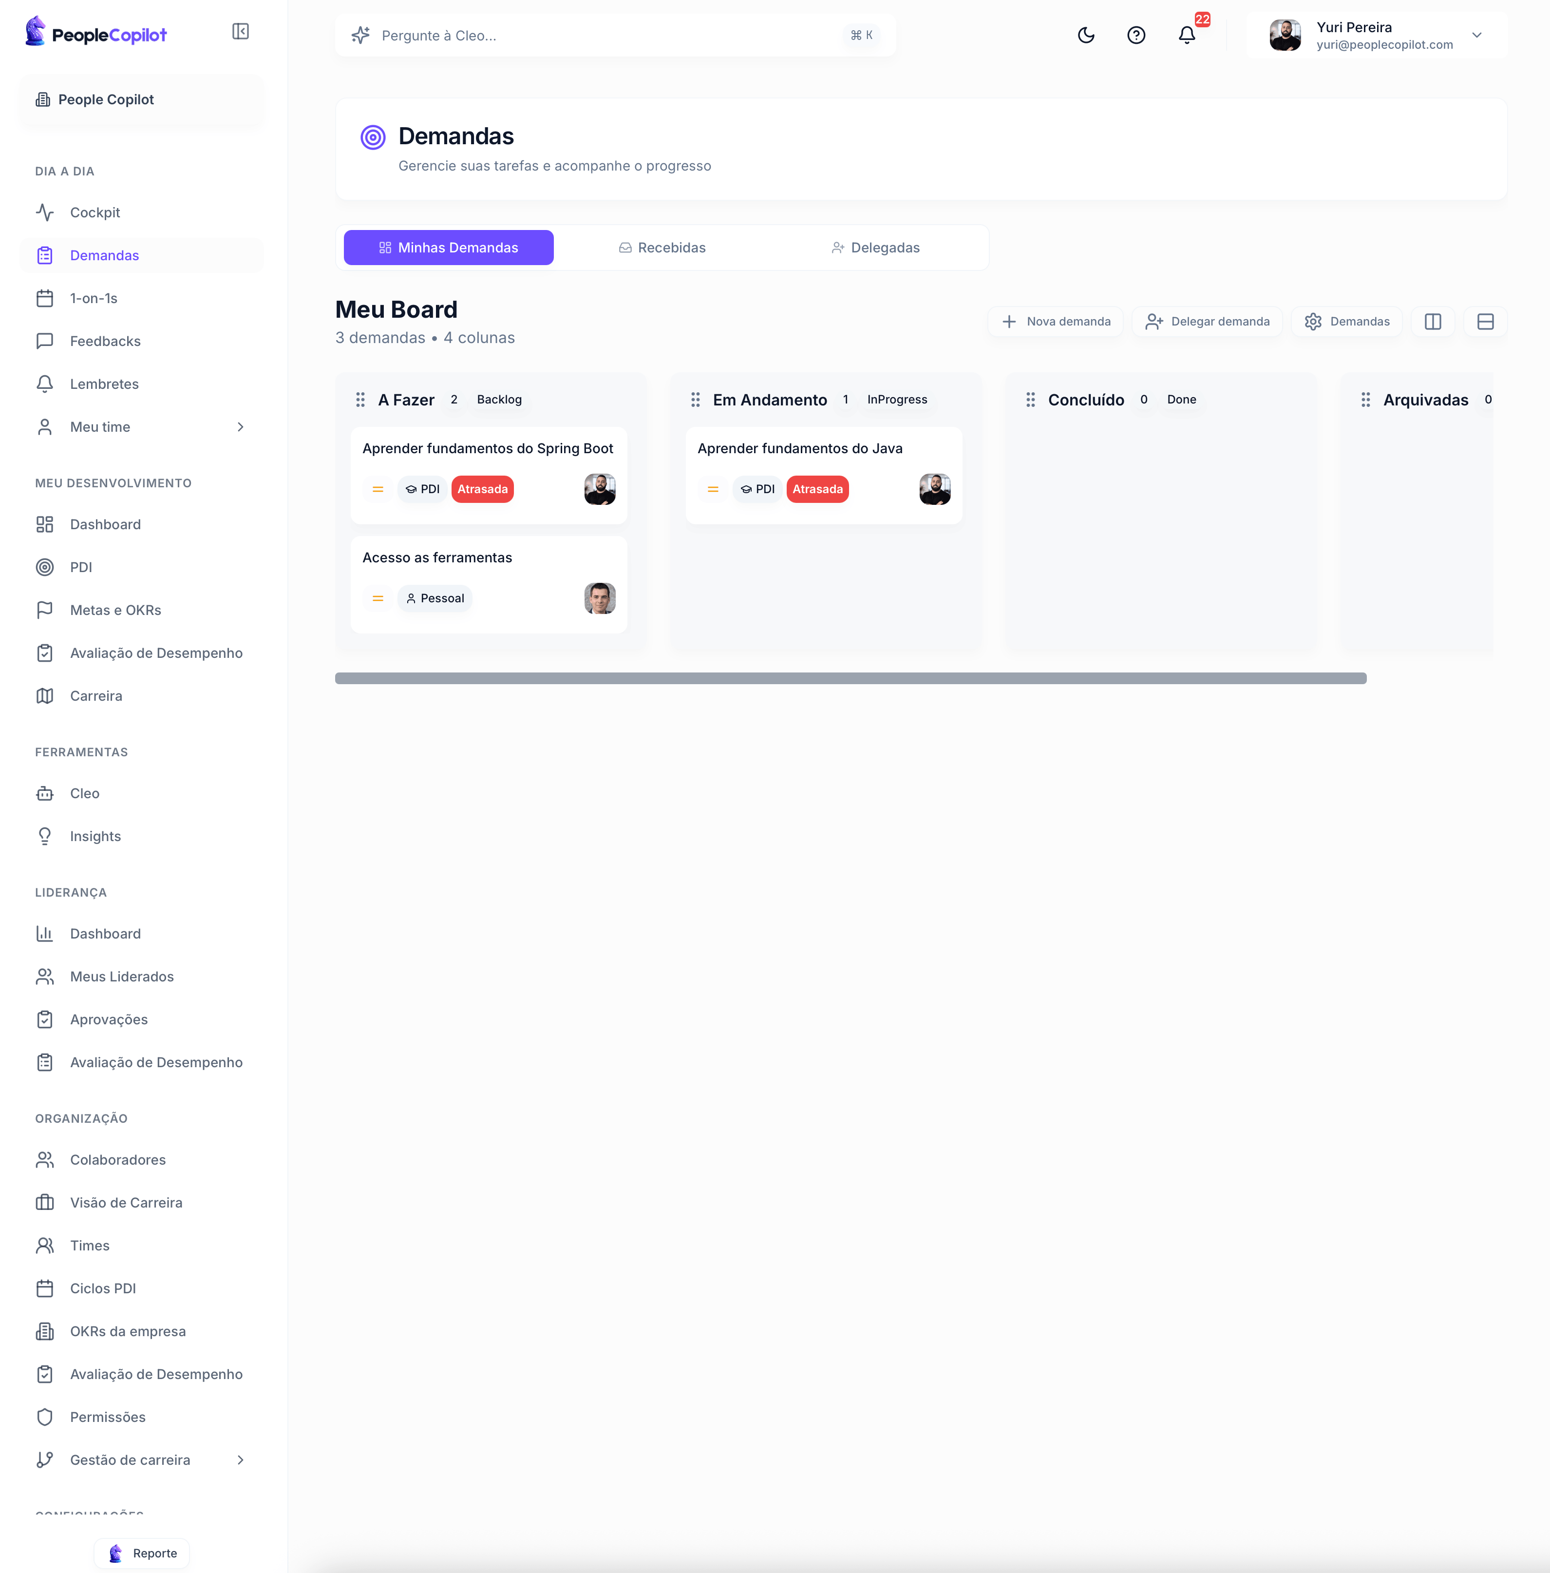Open Dashboard under Liderança
1550x1573 pixels.
[x=142, y=934]
